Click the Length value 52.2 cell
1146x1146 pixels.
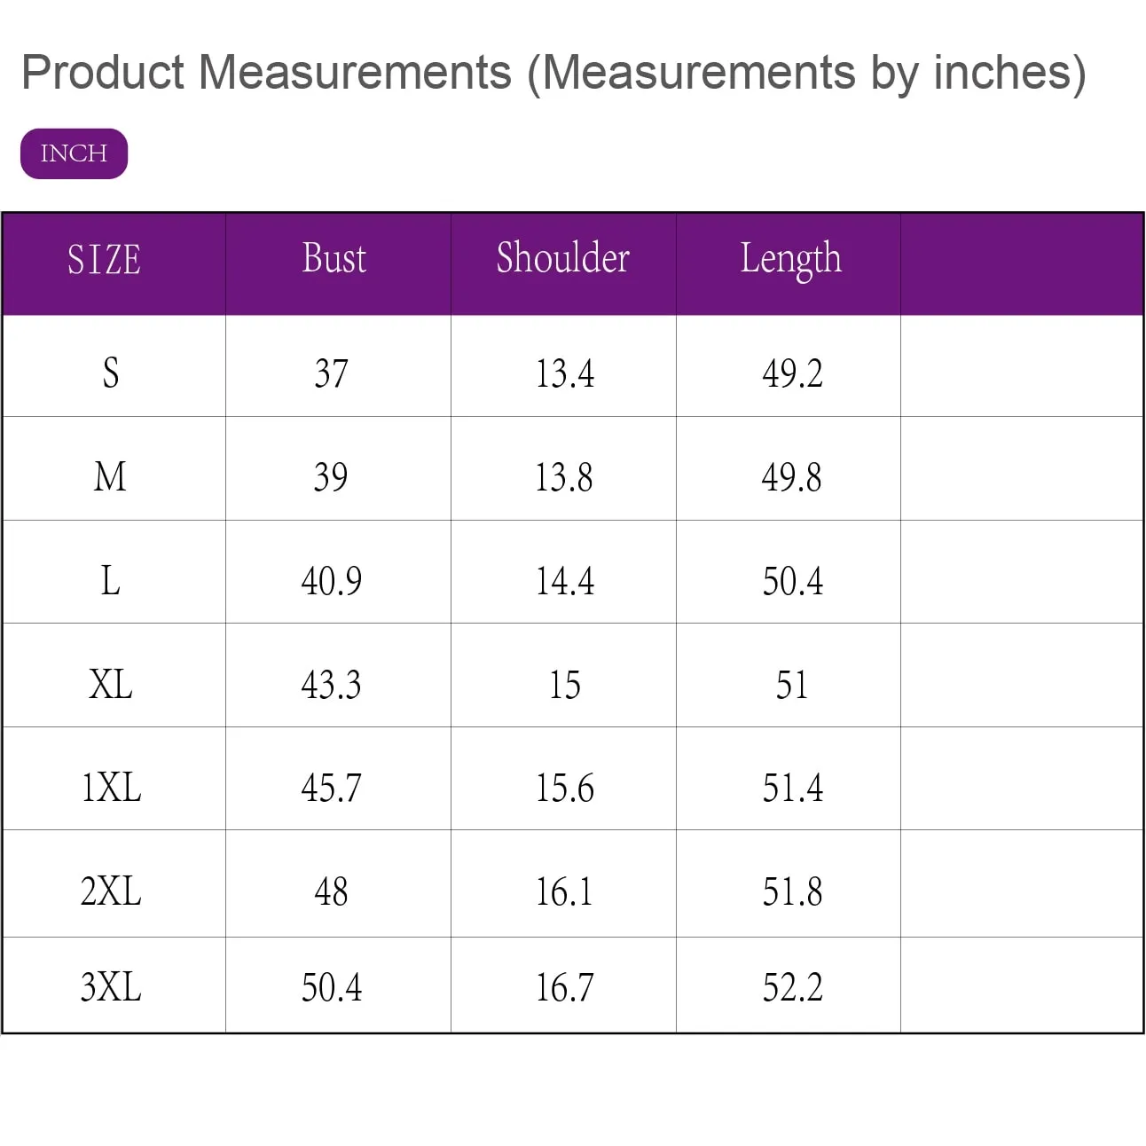[x=792, y=987]
